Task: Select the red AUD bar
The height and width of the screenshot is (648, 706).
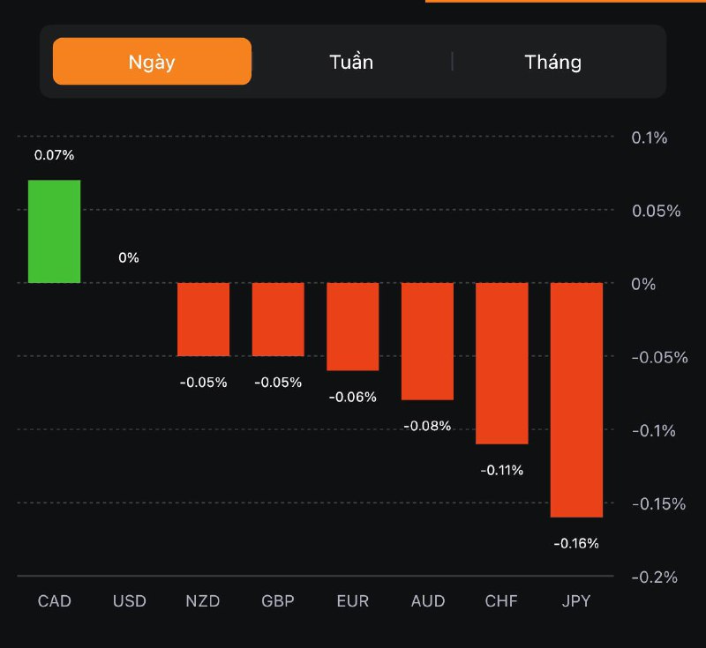Action: [x=427, y=341]
